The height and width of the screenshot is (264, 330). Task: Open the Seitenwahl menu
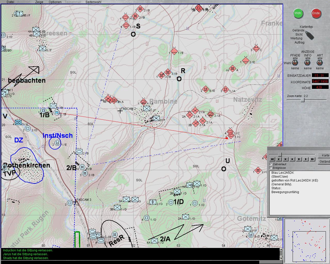click(x=93, y=2)
